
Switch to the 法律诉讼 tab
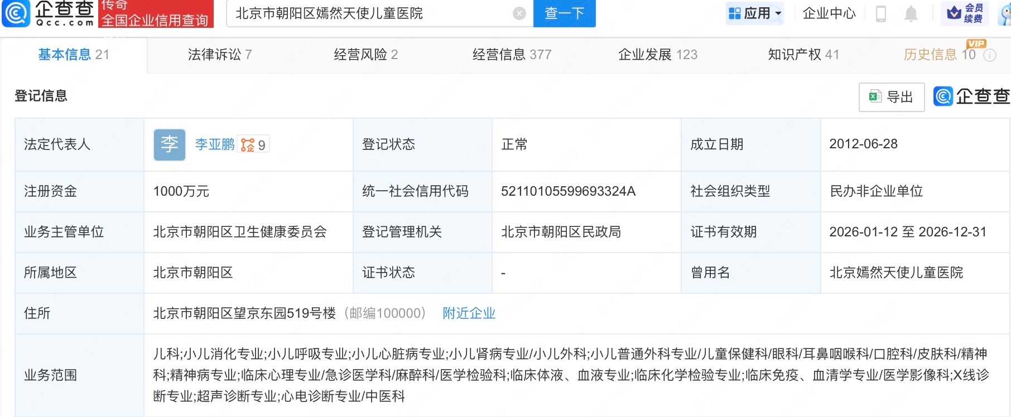point(220,55)
